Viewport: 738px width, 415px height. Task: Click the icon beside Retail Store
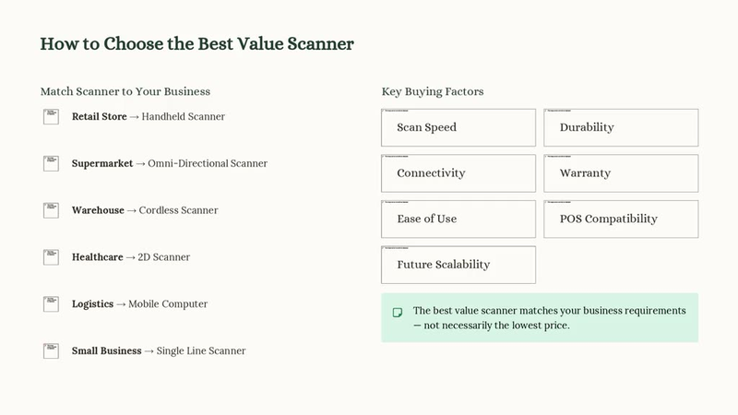coord(51,117)
